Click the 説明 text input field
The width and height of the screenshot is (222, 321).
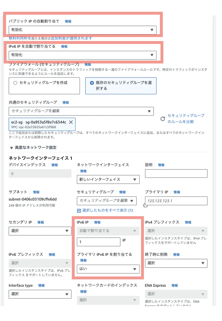[x=176, y=173]
